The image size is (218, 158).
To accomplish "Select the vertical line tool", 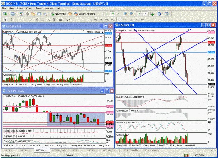I will tap(19, 20).
